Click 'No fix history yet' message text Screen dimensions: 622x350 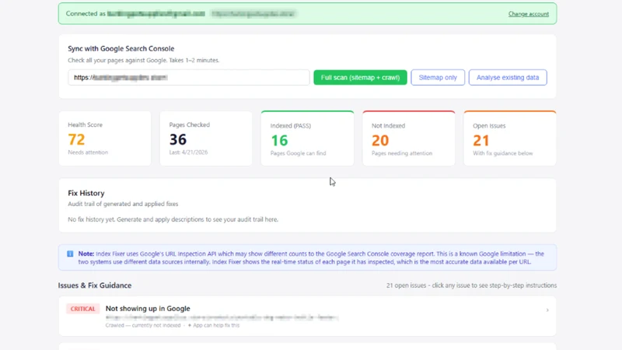[173, 219]
